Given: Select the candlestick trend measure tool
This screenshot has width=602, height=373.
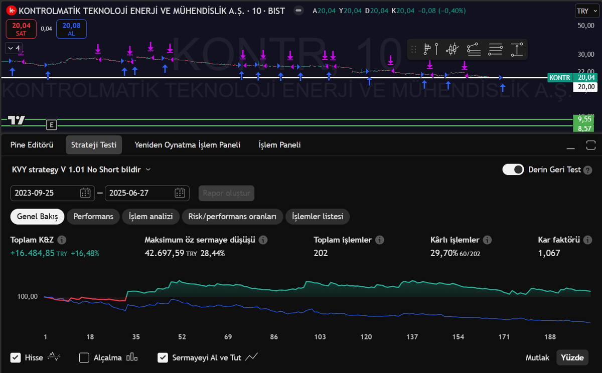Looking at the screenshot, I should pyautogui.click(x=453, y=49).
